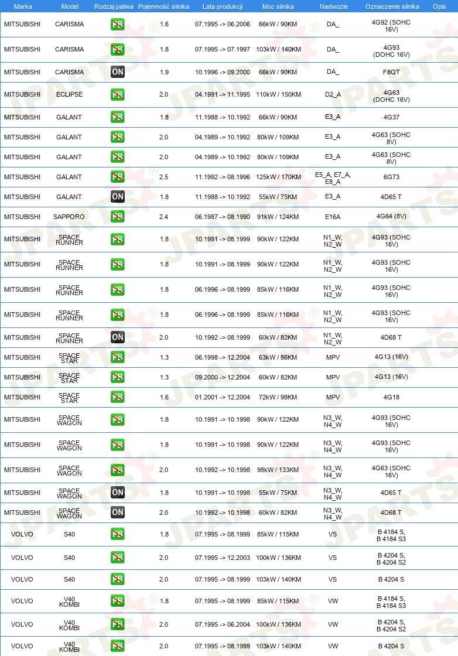Click PB icon for GALANT 1.8 66kW / 90KM

coord(118,117)
